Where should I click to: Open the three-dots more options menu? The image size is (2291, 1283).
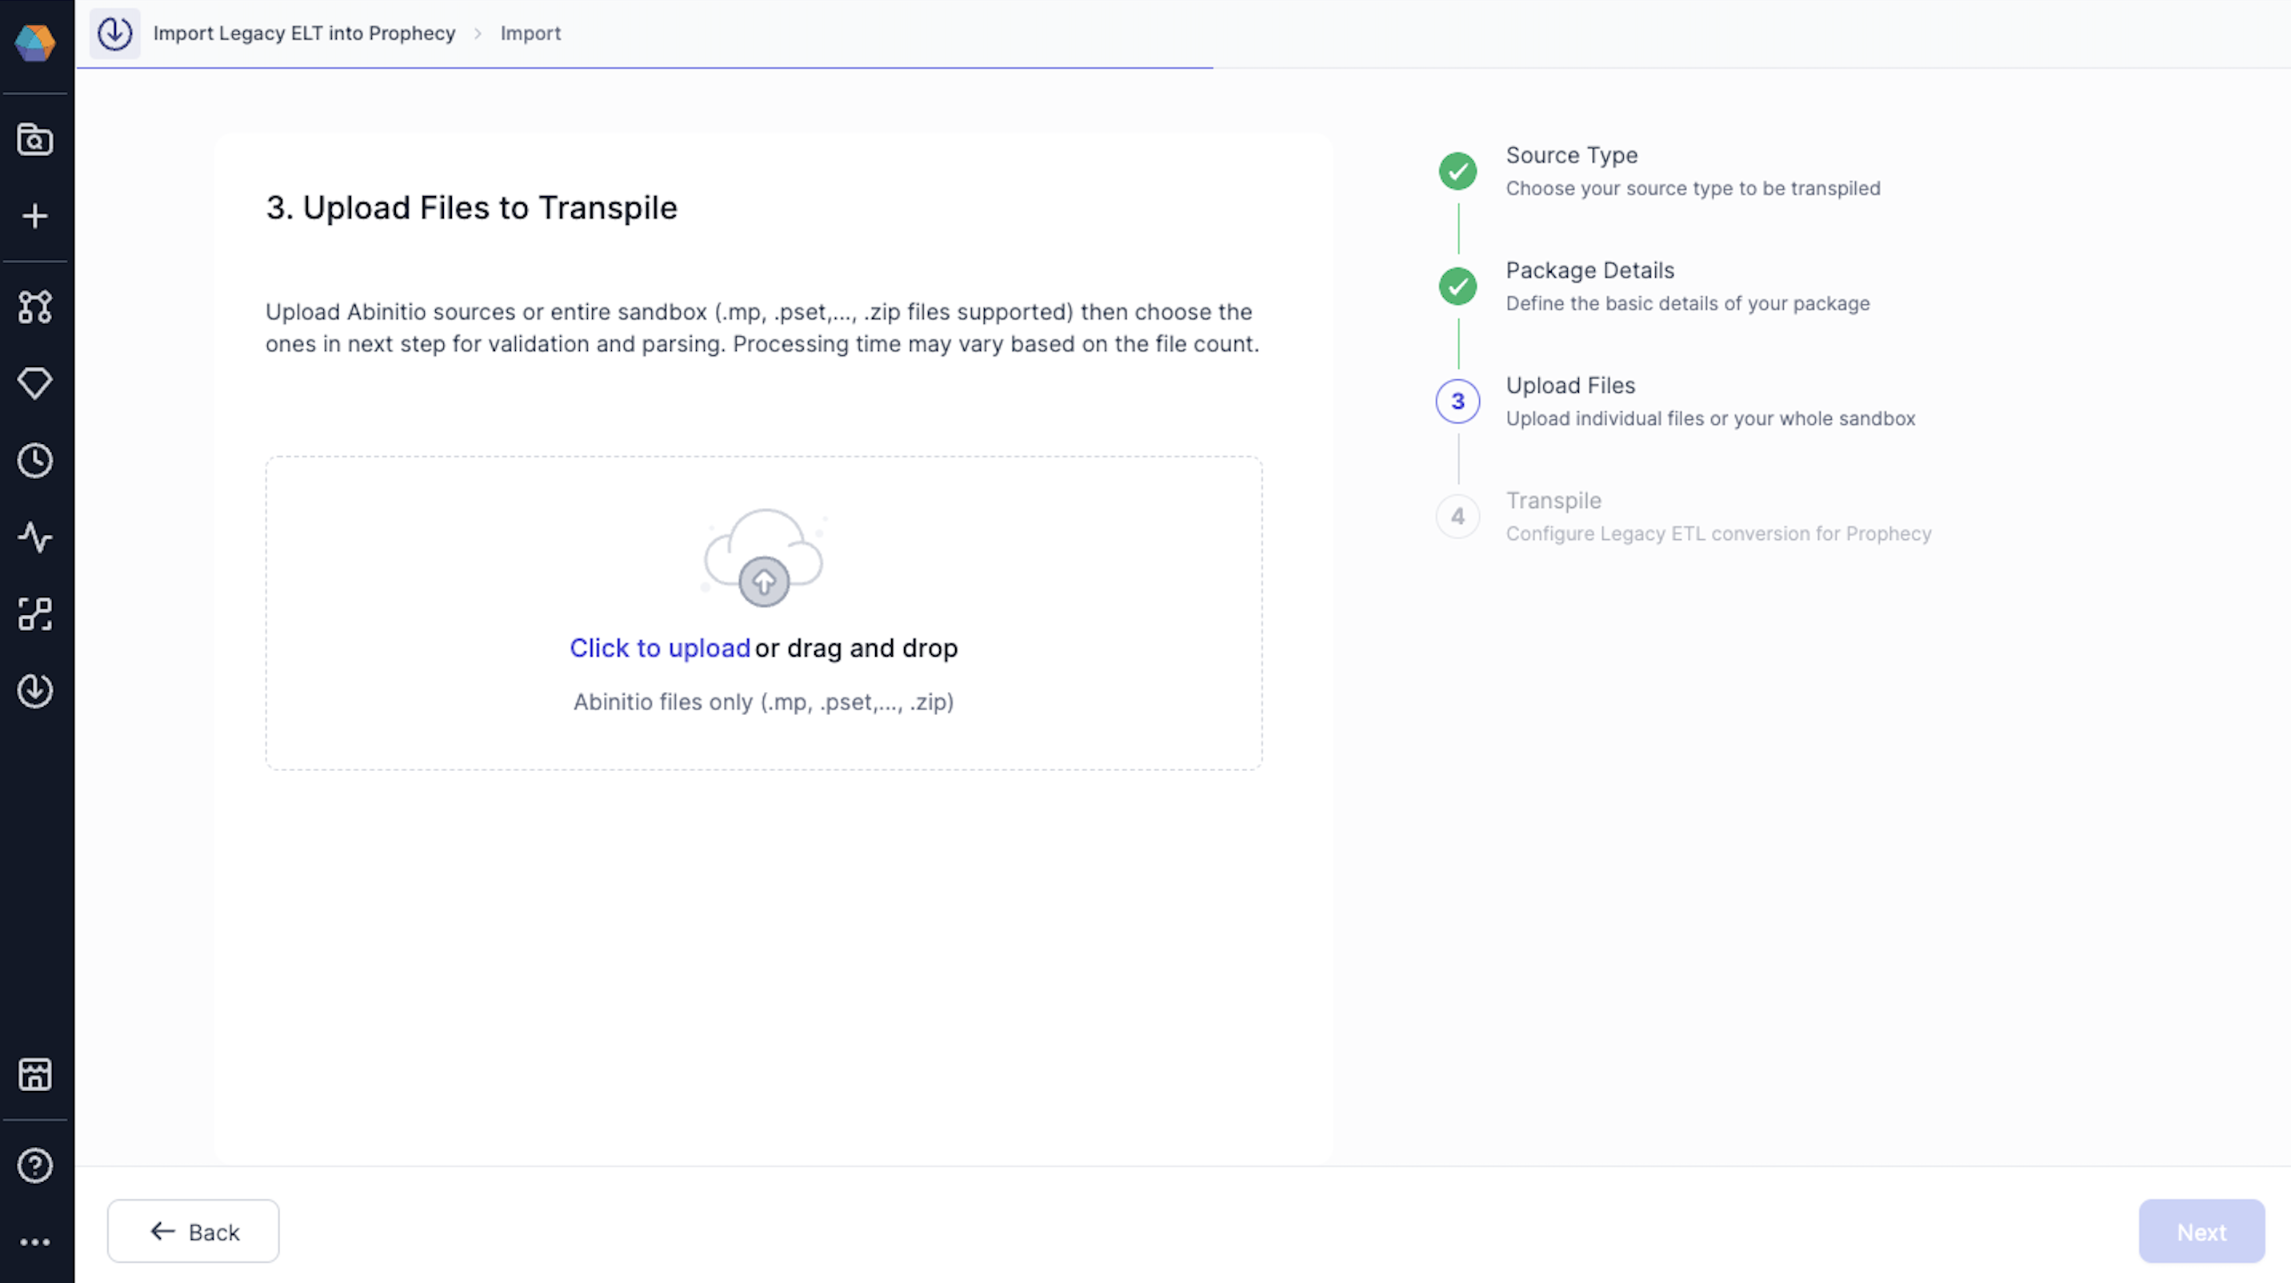[35, 1242]
